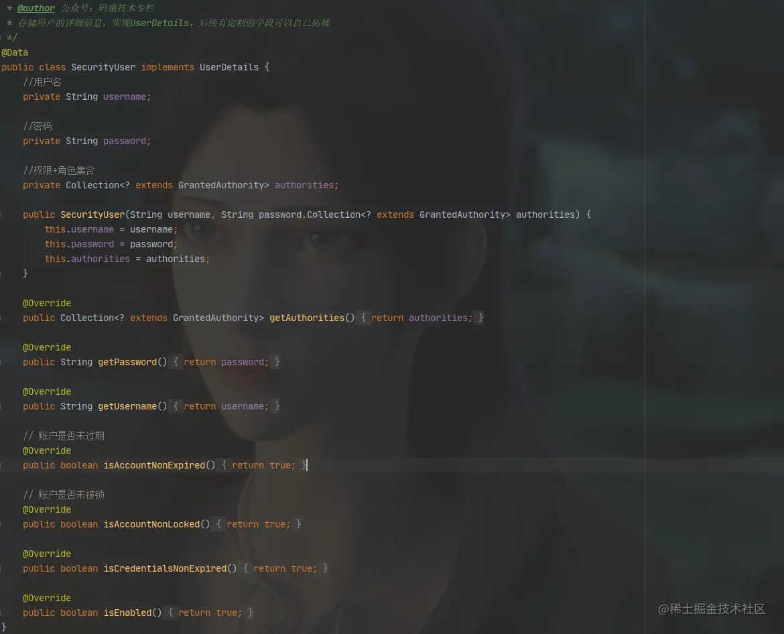Click the //权限+角色集合 comment
Image resolution: width=784 pixels, height=634 pixels.
58,170
